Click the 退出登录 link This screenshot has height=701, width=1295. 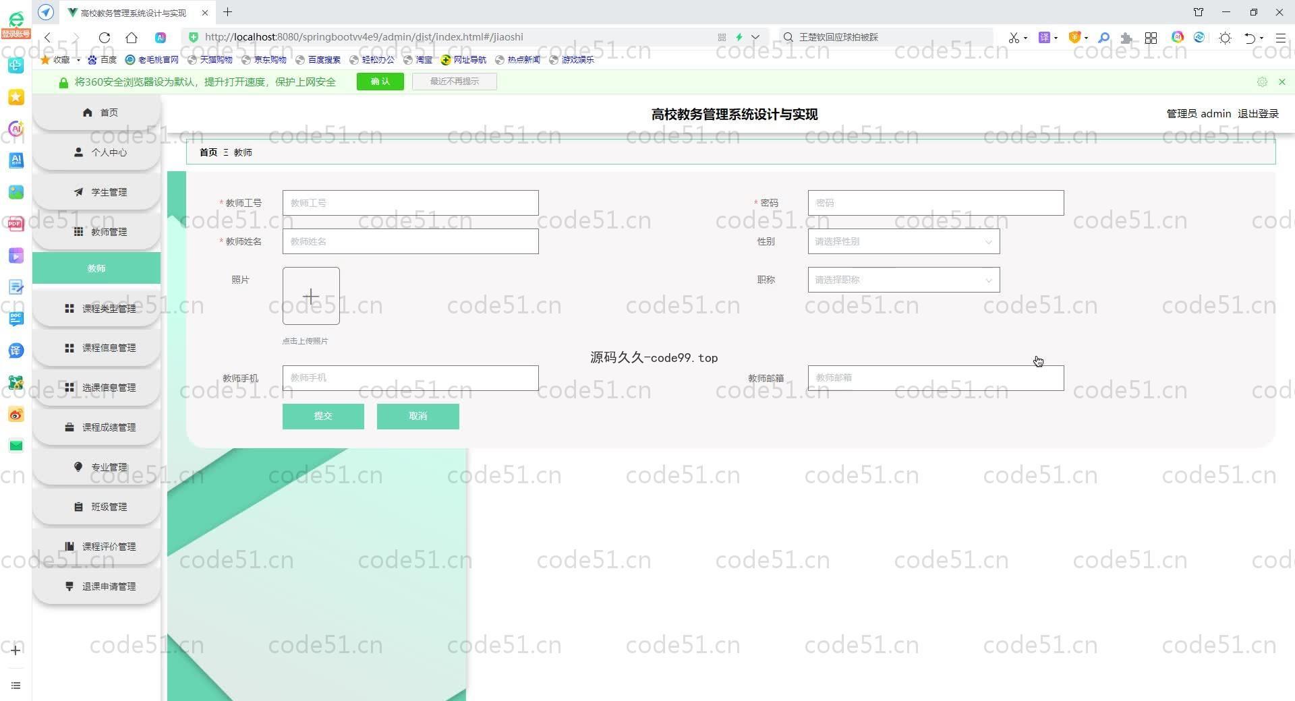coord(1258,114)
